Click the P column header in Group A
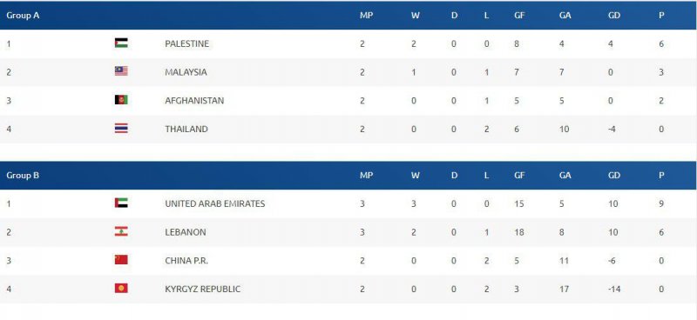Screen dimensions: 697x320 (x=661, y=15)
